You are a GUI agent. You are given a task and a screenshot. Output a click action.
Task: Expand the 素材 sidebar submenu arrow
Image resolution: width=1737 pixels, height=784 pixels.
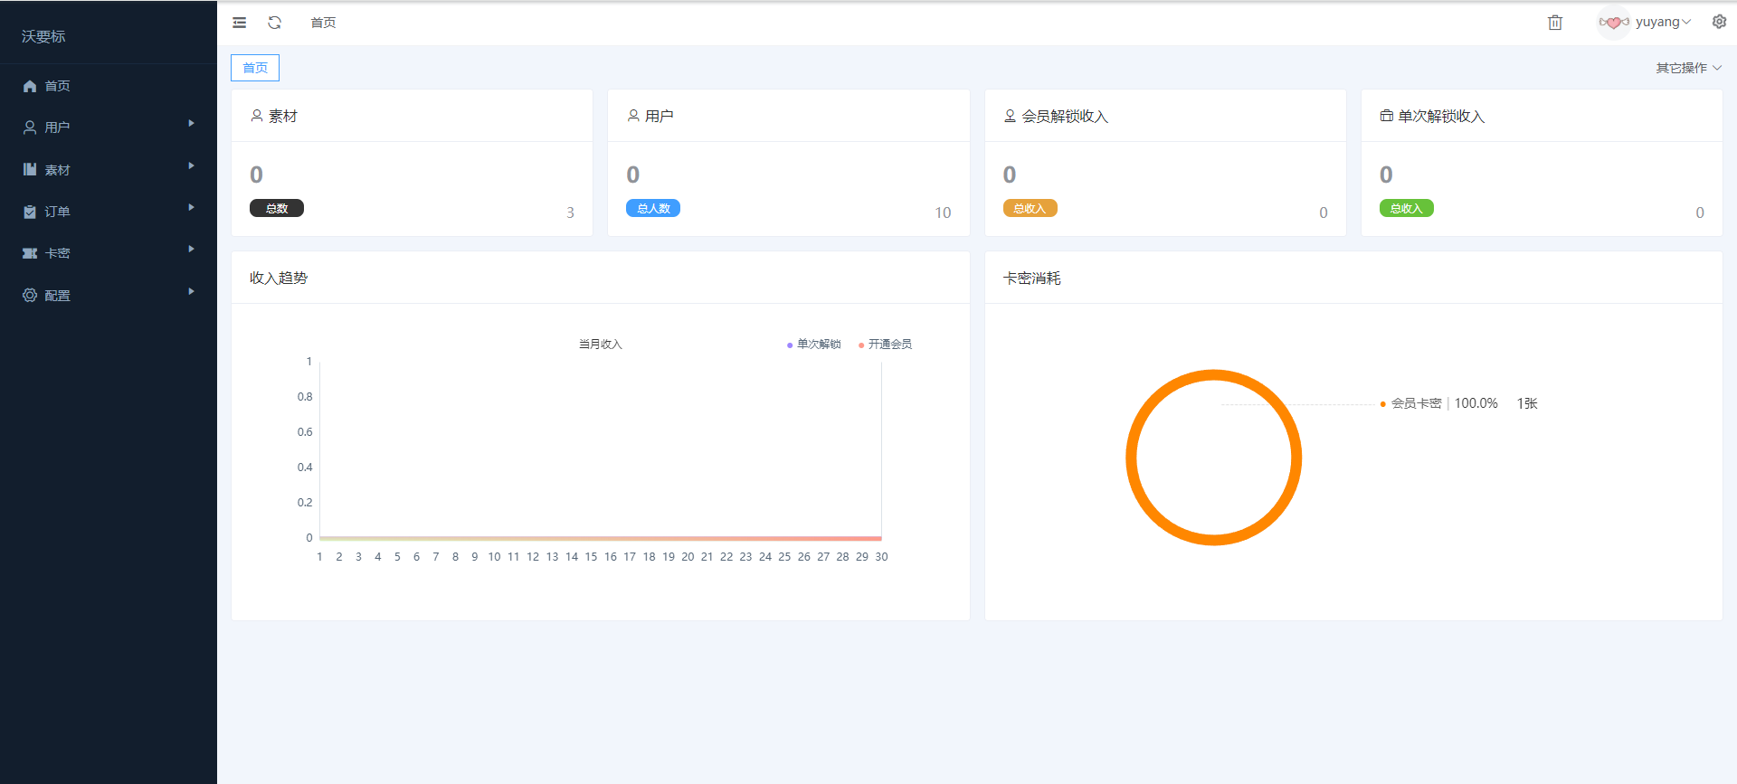tap(191, 165)
